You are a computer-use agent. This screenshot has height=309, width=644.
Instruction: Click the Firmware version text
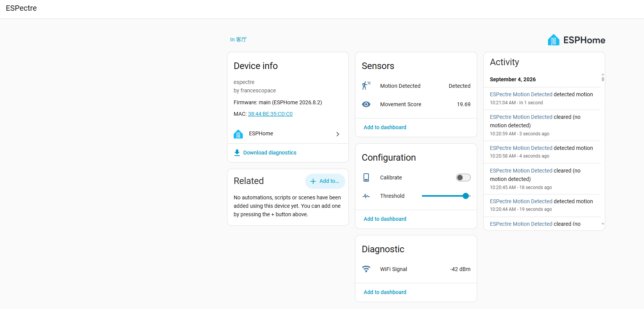point(278,102)
